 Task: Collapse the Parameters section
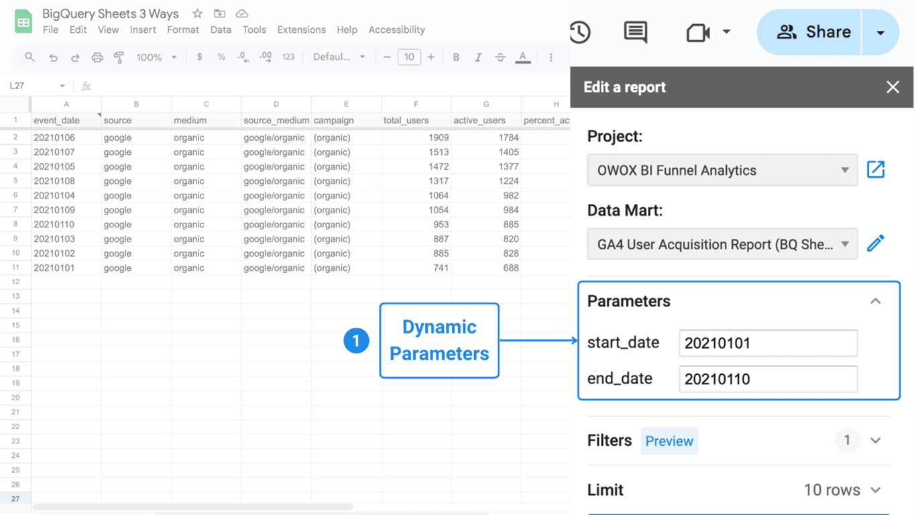[x=875, y=301]
